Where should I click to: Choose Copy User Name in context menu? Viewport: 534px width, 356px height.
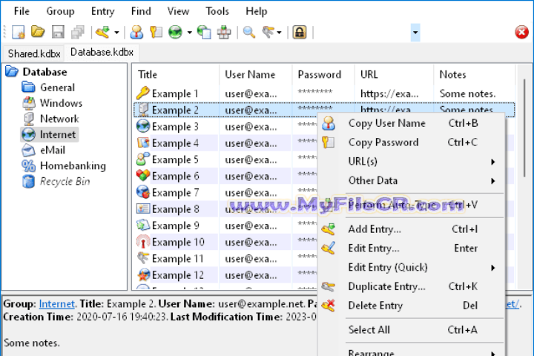(x=412, y=123)
